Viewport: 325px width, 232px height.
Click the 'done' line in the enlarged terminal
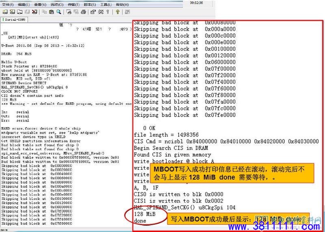point(140,221)
